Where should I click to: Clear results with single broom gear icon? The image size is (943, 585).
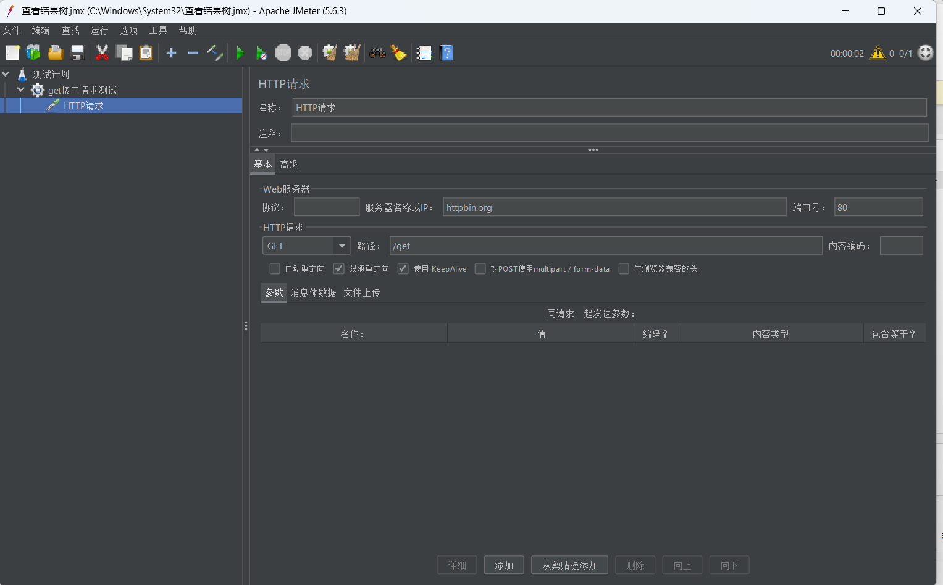click(330, 53)
